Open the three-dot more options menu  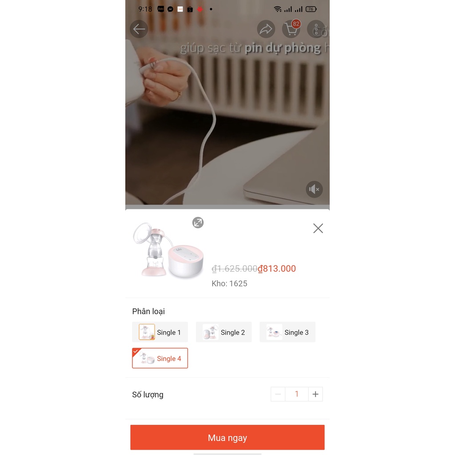[x=316, y=29]
